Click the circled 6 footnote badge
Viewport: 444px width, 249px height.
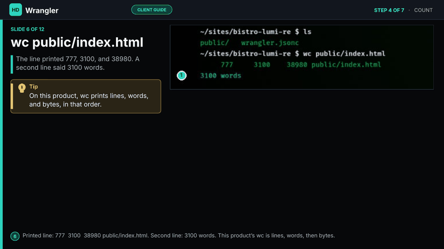click(x=15, y=236)
